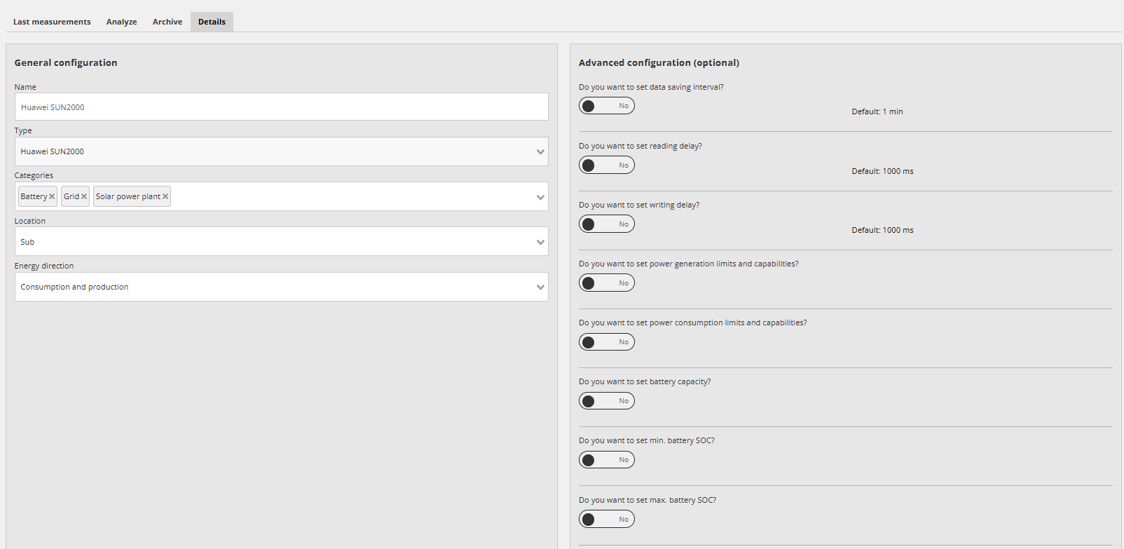Image resolution: width=1124 pixels, height=549 pixels.
Task: Enable the battery capacity setting
Action: (x=606, y=401)
